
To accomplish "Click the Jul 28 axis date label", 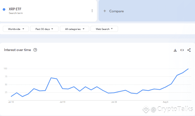I will click(x=114, y=102).
